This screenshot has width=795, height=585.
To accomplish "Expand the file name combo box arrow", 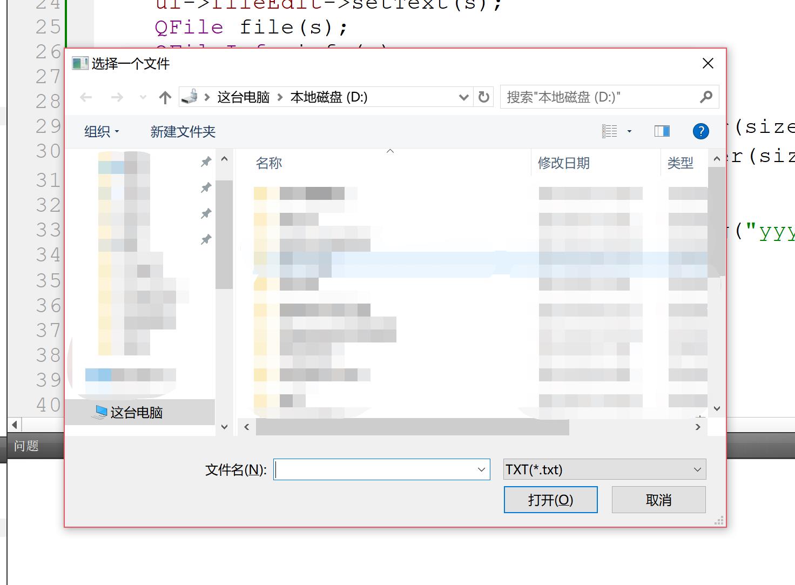I will [481, 469].
